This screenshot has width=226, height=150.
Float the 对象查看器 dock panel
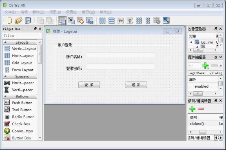(216, 29)
